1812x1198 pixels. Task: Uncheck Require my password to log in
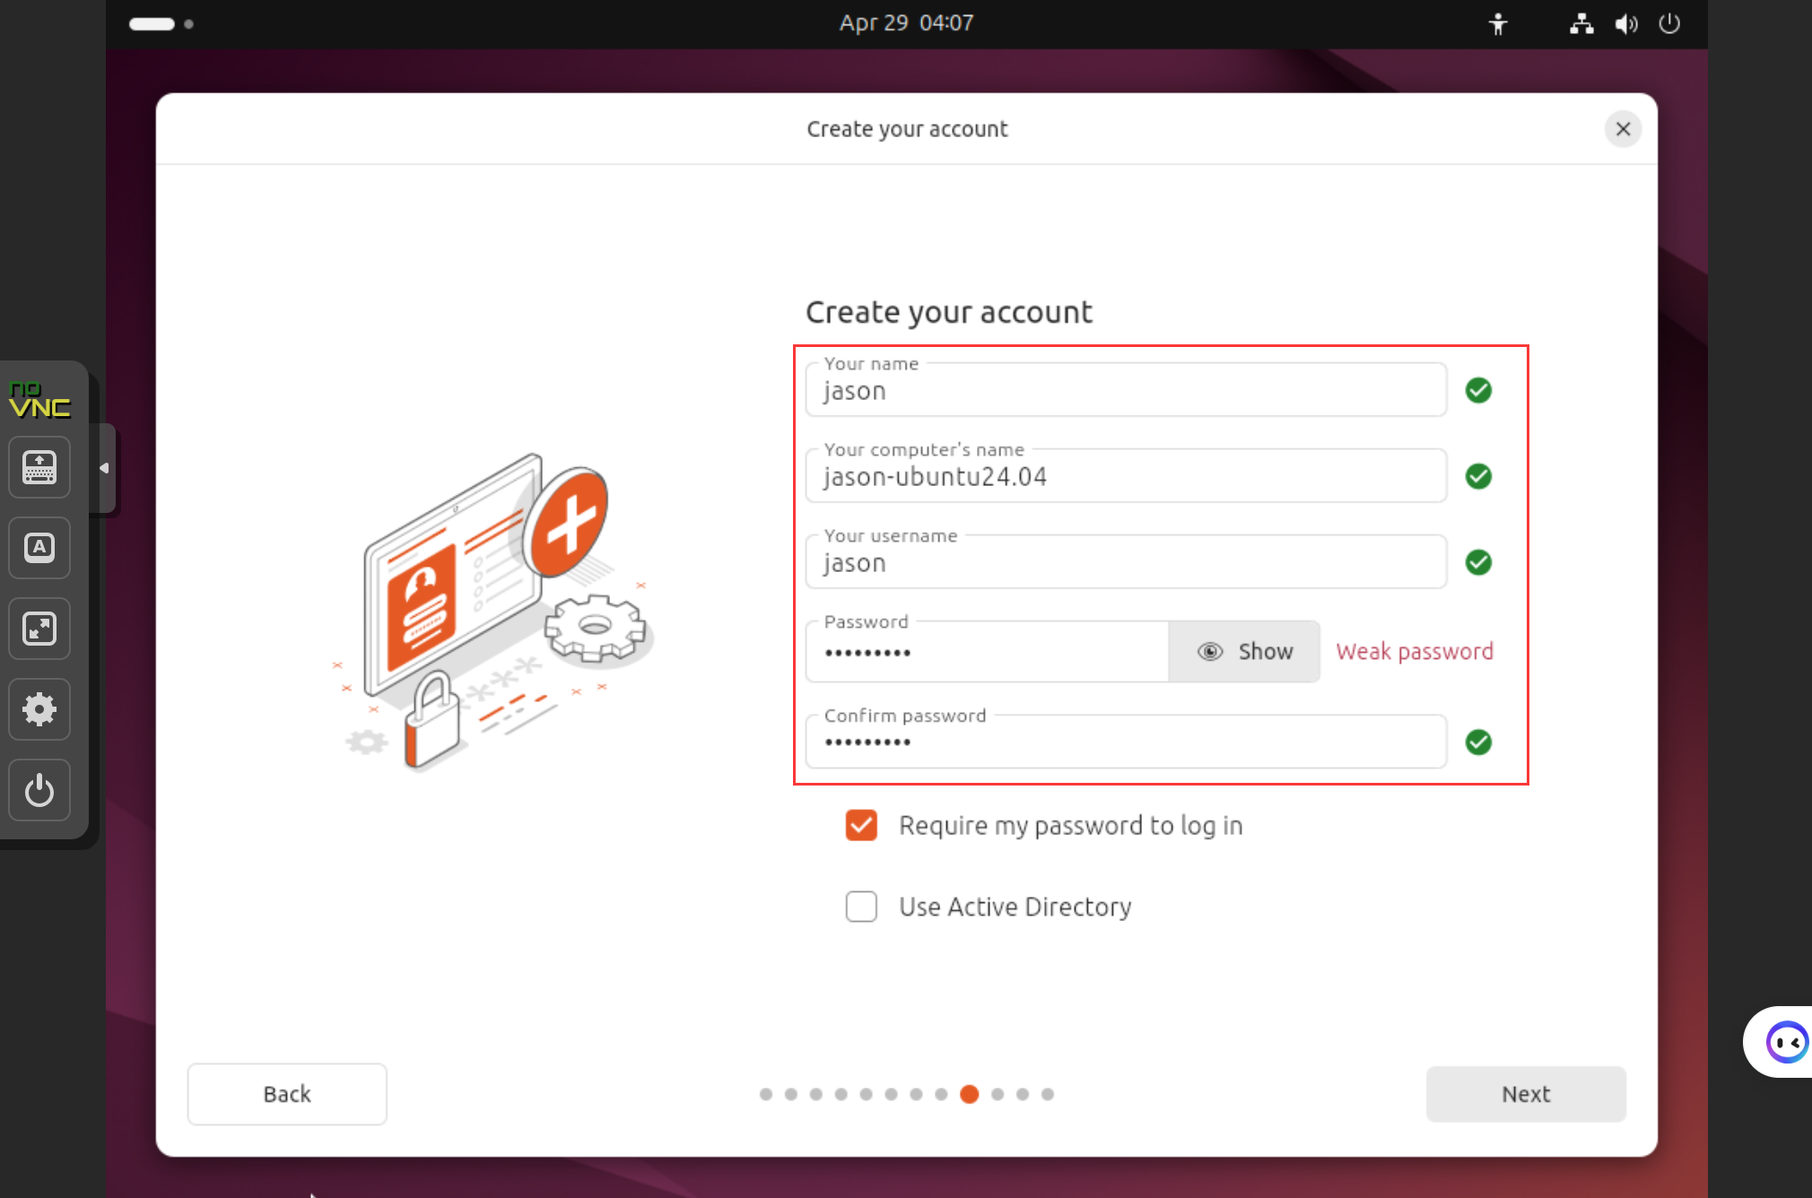861,825
